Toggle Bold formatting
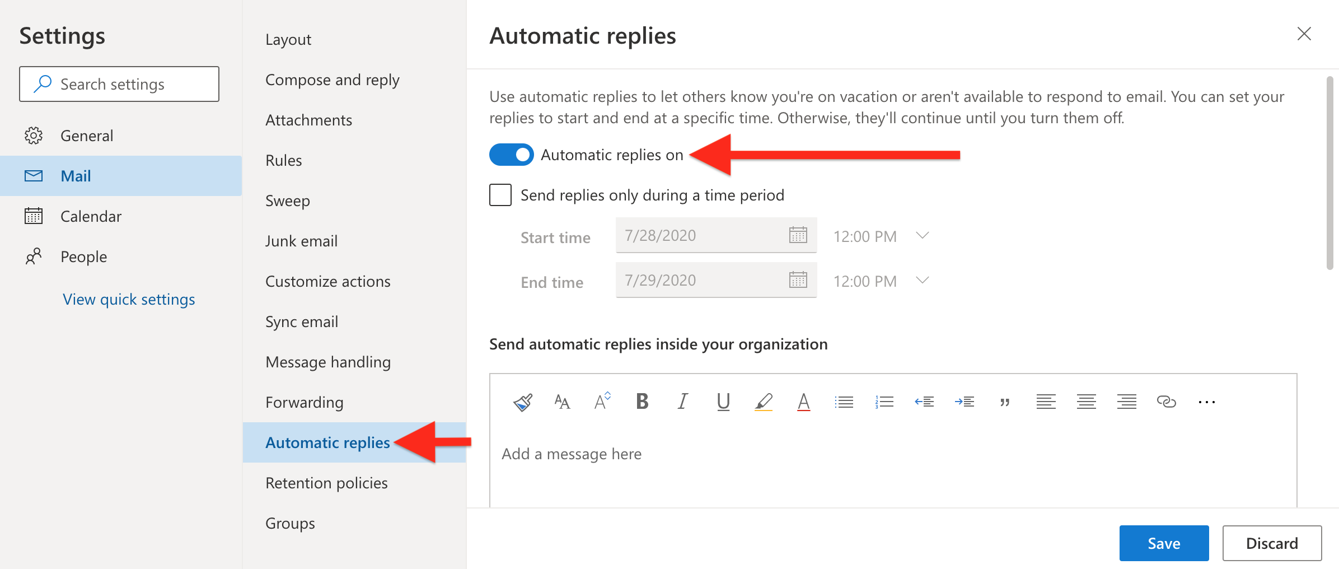 tap(642, 401)
